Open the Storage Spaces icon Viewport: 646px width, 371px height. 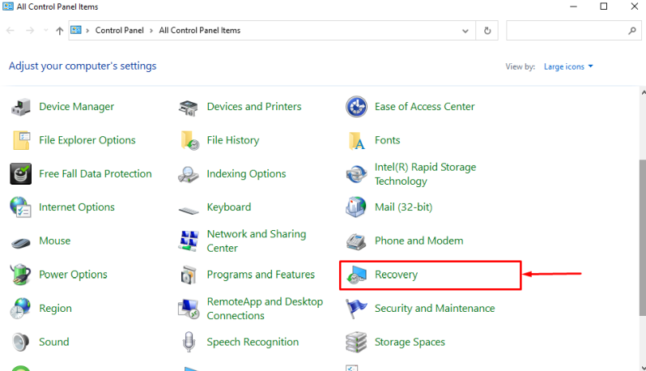tap(357, 342)
